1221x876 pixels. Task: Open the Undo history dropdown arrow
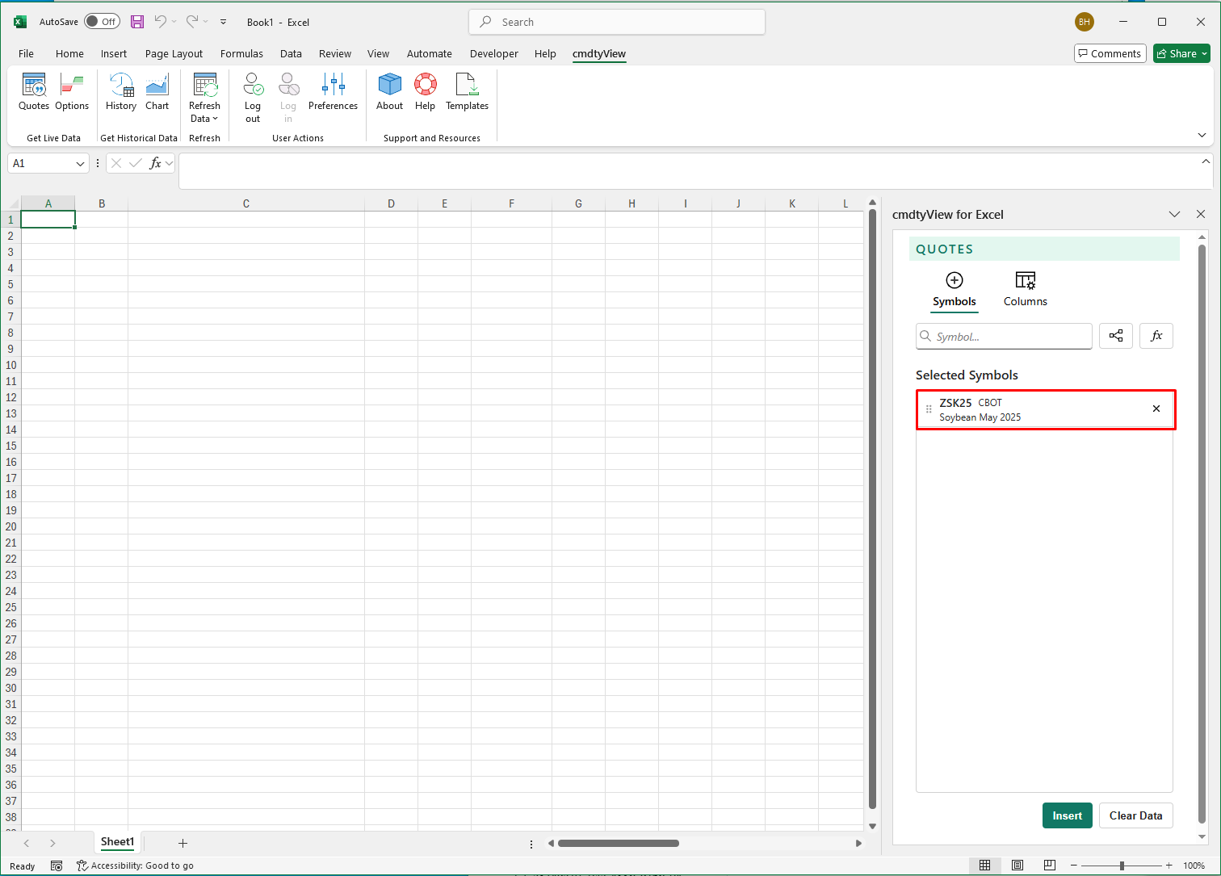(x=174, y=22)
